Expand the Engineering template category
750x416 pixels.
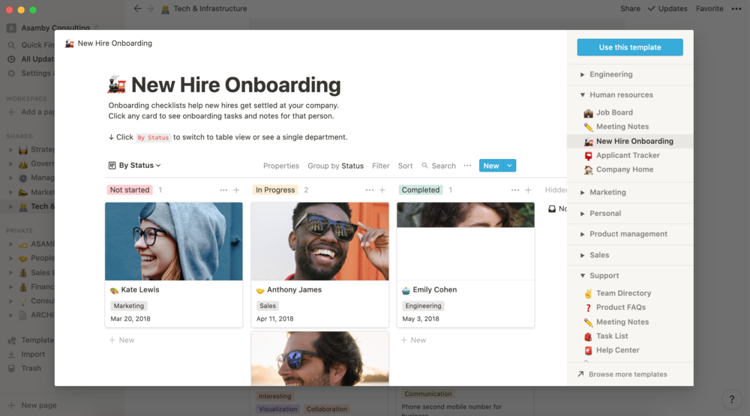606,75
